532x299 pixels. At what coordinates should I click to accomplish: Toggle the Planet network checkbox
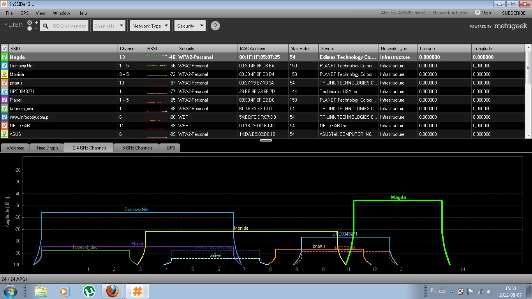(4, 100)
